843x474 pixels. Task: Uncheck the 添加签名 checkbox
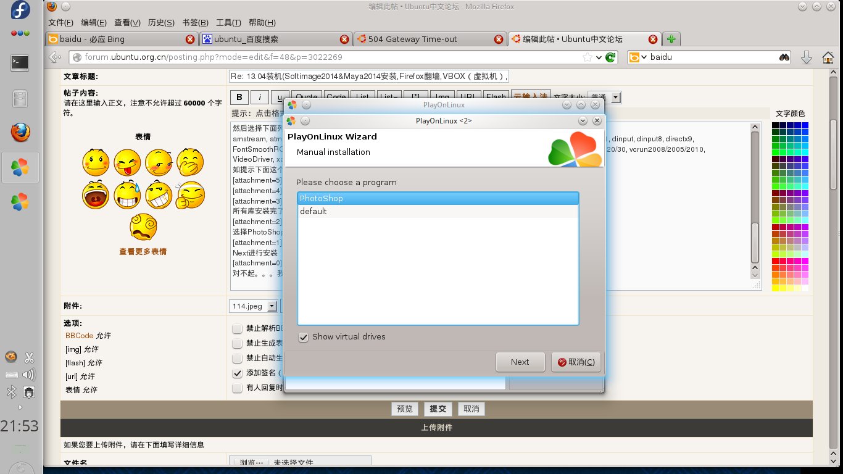pos(237,373)
